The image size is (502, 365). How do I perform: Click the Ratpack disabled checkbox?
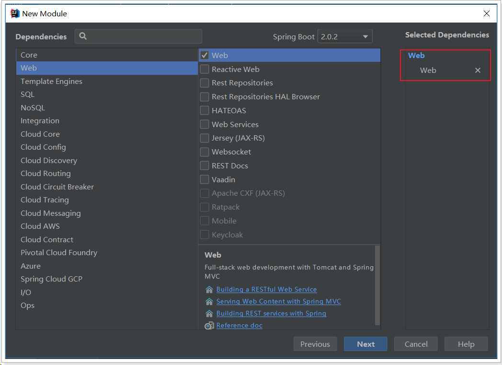coord(205,207)
